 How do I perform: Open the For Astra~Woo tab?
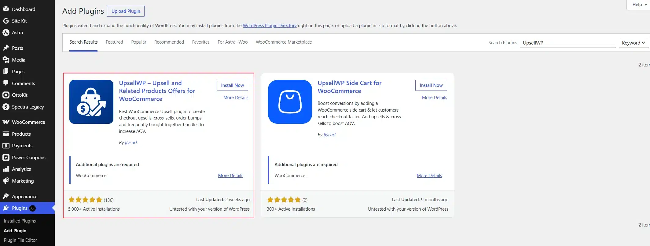tap(233, 42)
